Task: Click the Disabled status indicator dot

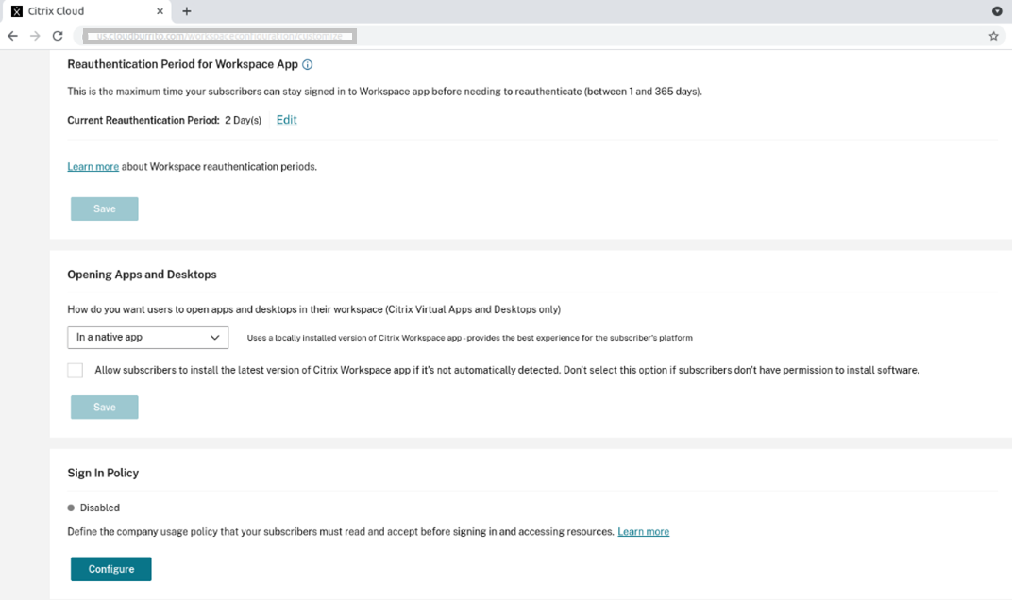Action: (72, 508)
